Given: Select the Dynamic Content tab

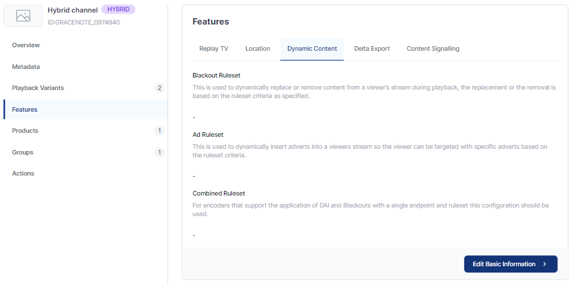Looking at the screenshot, I should pos(312,48).
